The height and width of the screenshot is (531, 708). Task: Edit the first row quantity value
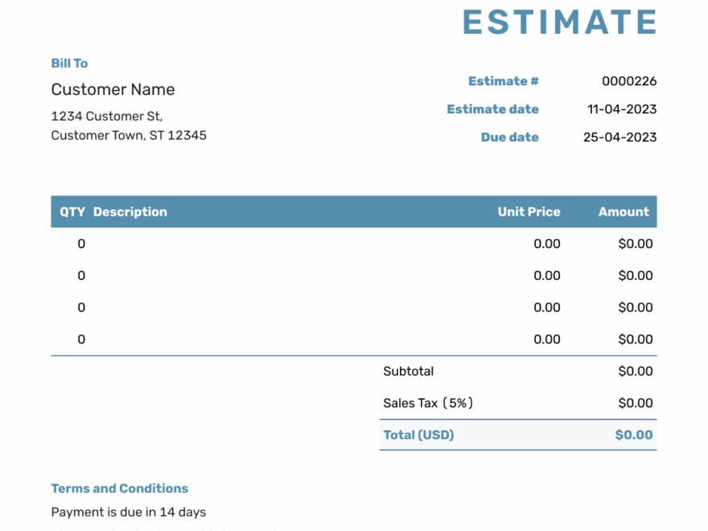click(x=81, y=244)
